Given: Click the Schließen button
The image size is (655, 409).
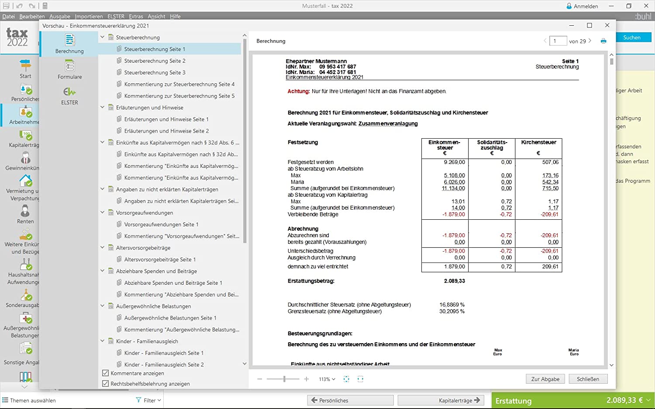Looking at the screenshot, I should coord(588,379).
